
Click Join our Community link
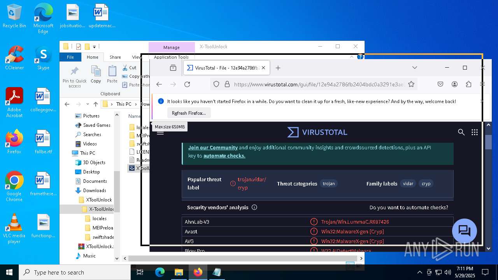[213, 148]
